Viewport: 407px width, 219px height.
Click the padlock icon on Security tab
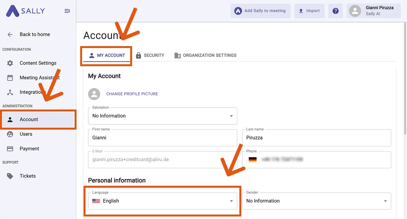pos(138,55)
